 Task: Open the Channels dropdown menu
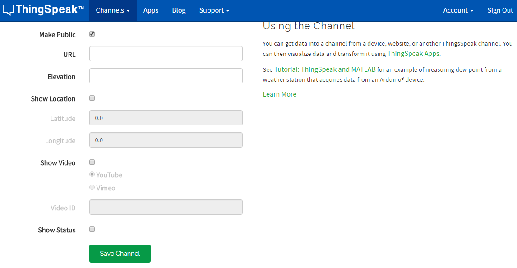tap(112, 10)
